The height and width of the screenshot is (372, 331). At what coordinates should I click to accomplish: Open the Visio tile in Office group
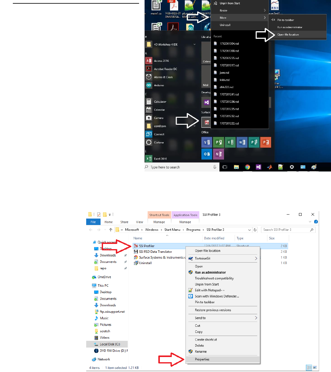click(207, 142)
